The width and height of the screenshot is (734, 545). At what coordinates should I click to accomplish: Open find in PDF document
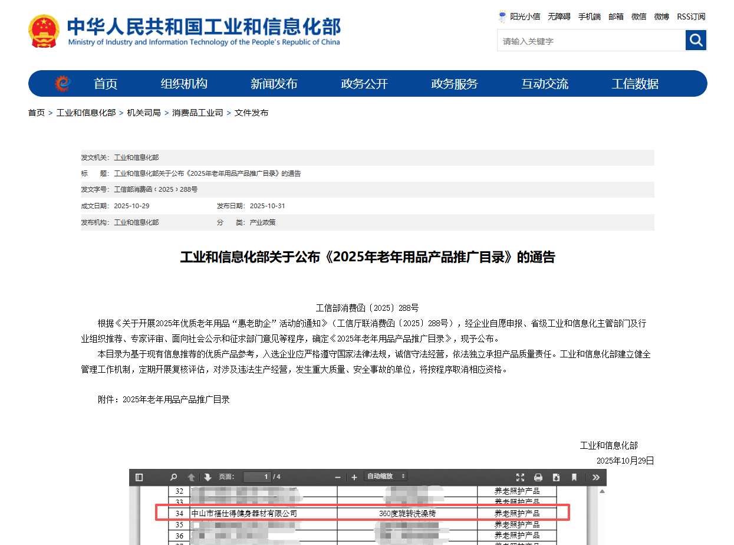click(173, 477)
